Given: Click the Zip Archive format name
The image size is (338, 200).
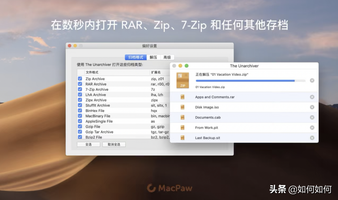Looking at the screenshot, I should coord(95,79).
